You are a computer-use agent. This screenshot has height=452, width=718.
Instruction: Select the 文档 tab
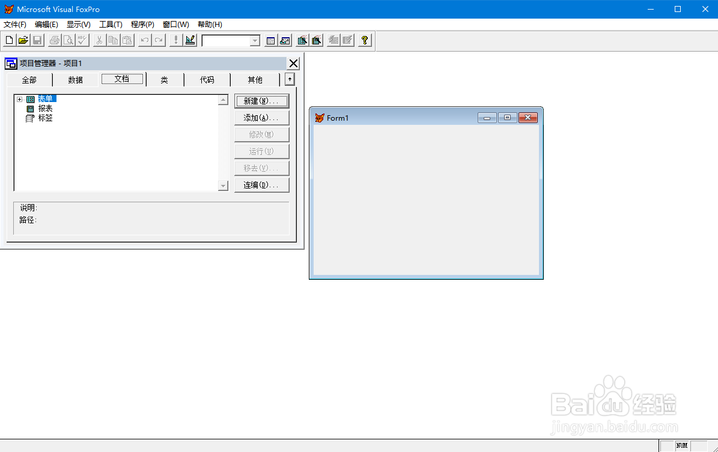pyautogui.click(x=122, y=79)
